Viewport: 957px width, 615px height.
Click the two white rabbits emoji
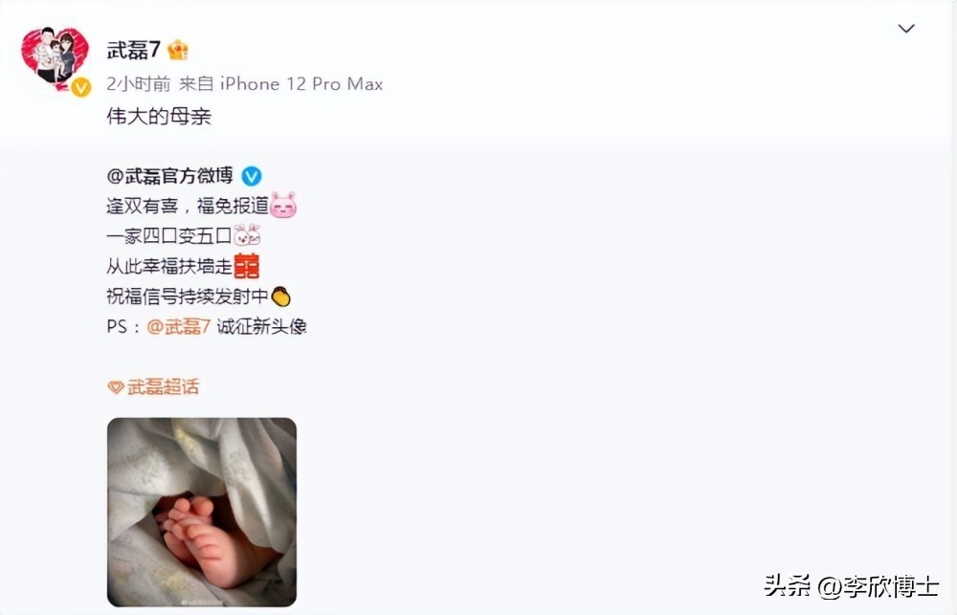pyautogui.click(x=247, y=235)
